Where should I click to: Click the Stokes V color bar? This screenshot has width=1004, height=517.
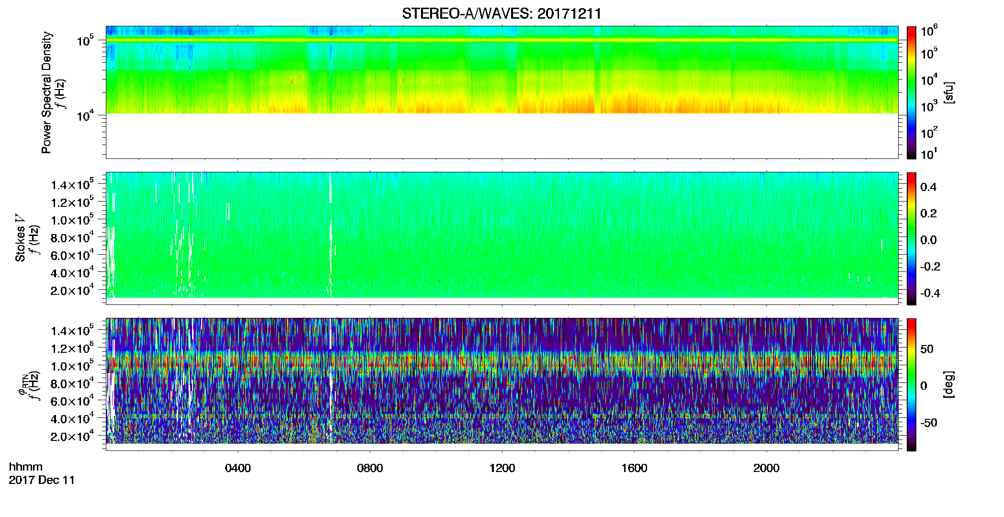[x=912, y=238]
